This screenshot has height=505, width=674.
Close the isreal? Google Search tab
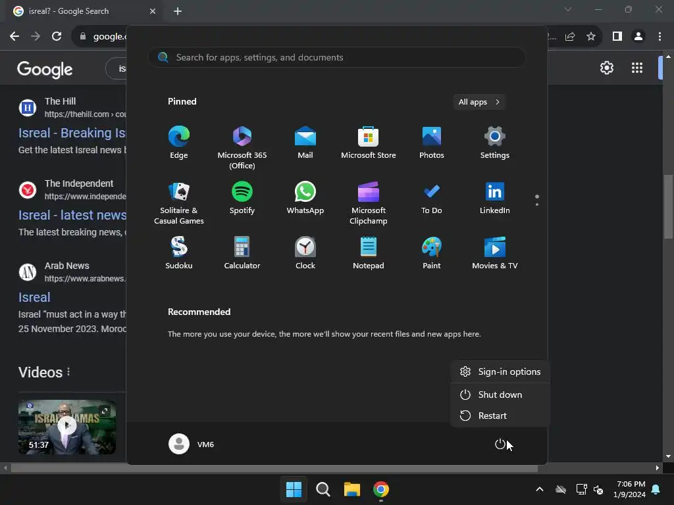(152, 11)
